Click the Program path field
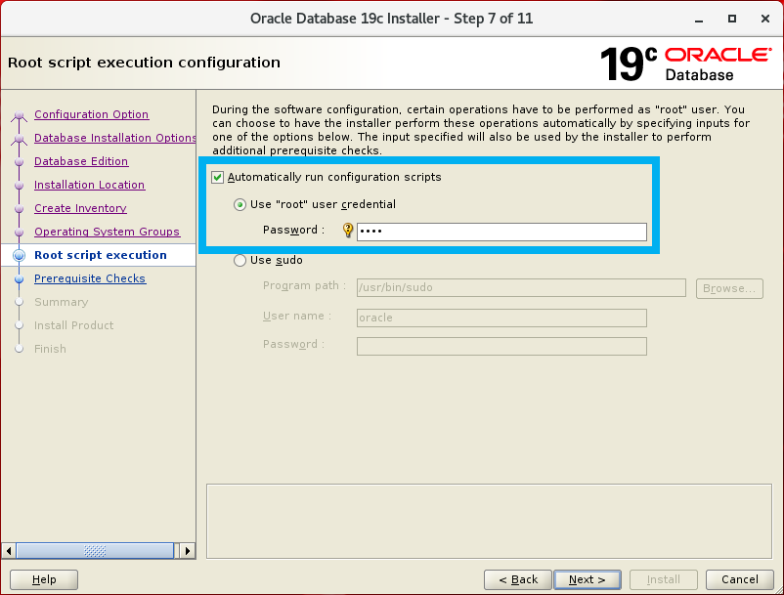The image size is (784, 595). pos(521,288)
